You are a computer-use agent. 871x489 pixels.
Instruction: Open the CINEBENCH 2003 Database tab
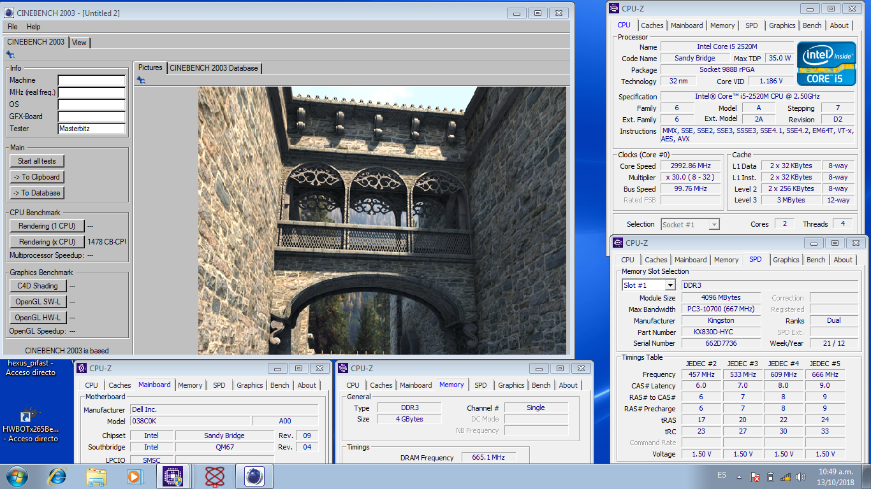click(x=214, y=68)
